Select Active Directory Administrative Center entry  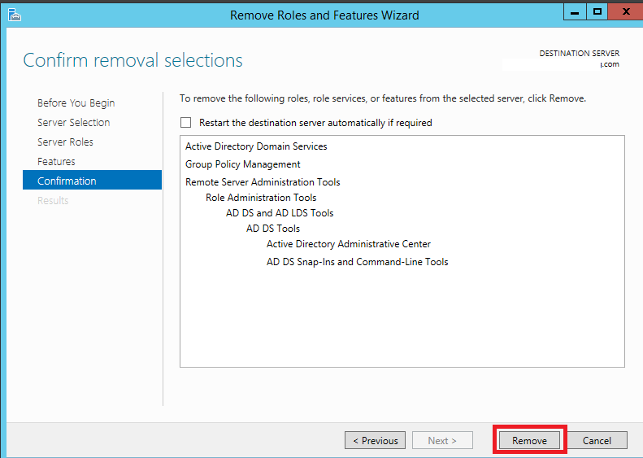[348, 244]
